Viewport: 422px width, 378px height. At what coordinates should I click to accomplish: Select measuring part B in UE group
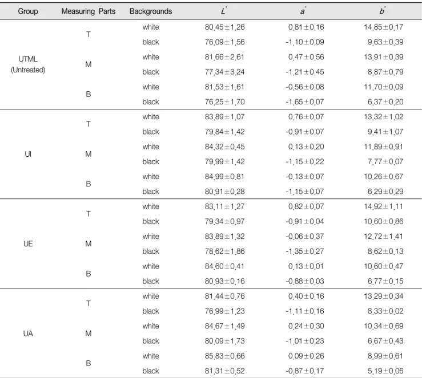[x=89, y=274]
